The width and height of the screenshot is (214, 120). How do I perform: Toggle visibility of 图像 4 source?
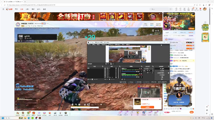[x=116, y=76]
